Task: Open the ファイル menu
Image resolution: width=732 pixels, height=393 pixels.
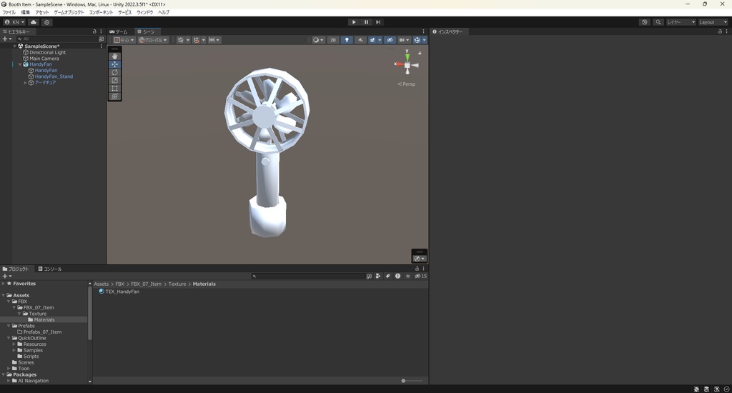Action: [9, 12]
